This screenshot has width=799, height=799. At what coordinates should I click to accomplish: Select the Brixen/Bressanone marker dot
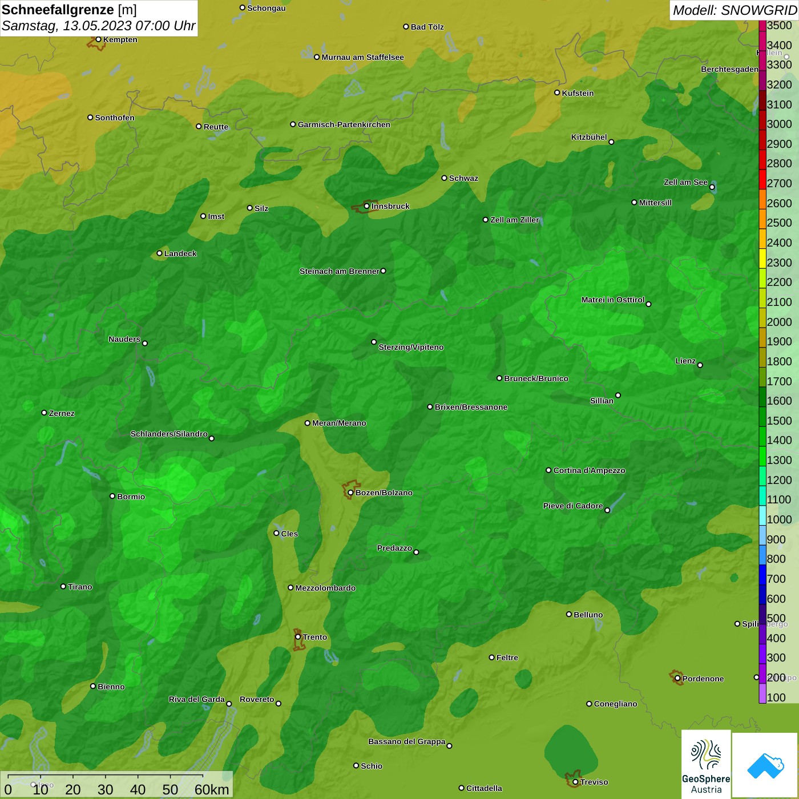430,407
